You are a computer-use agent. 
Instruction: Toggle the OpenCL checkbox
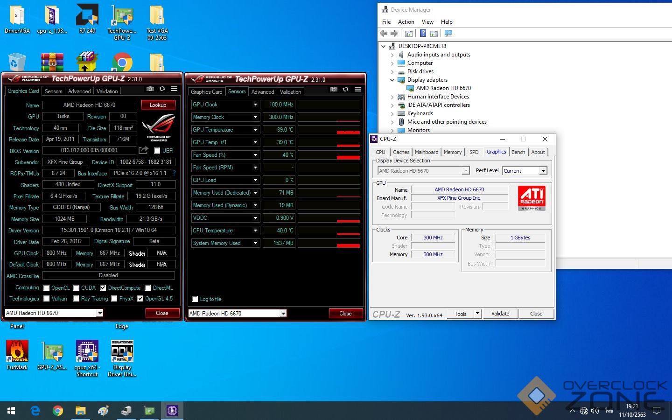pyautogui.click(x=47, y=288)
